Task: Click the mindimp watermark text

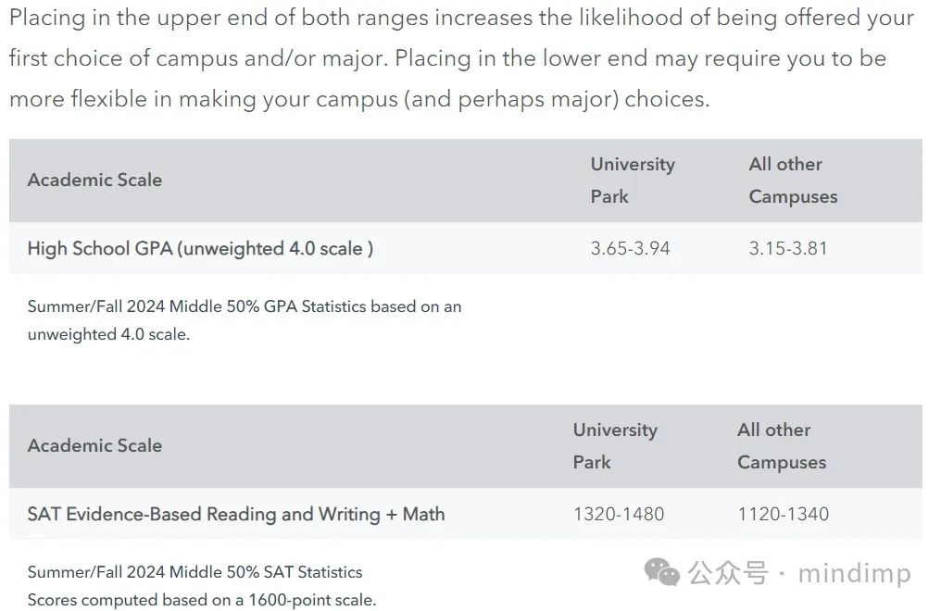Action: tap(855, 573)
